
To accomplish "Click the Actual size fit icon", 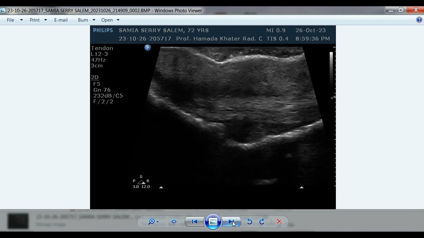I will click(174, 221).
